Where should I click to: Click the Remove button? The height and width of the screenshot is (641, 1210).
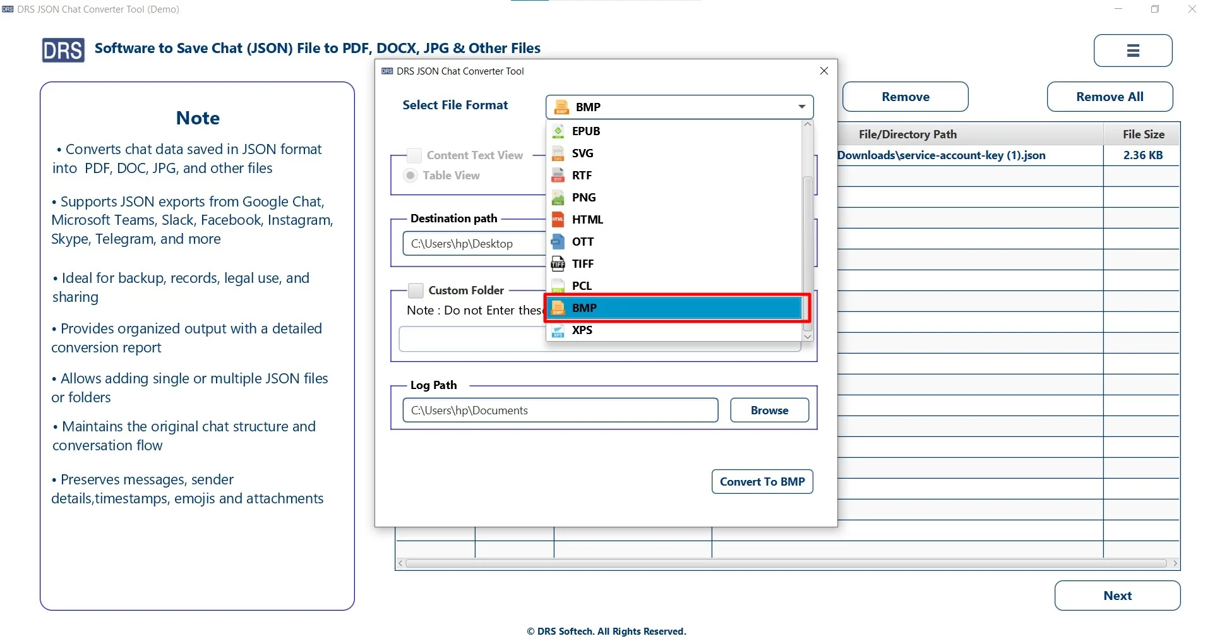click(906, 97)
